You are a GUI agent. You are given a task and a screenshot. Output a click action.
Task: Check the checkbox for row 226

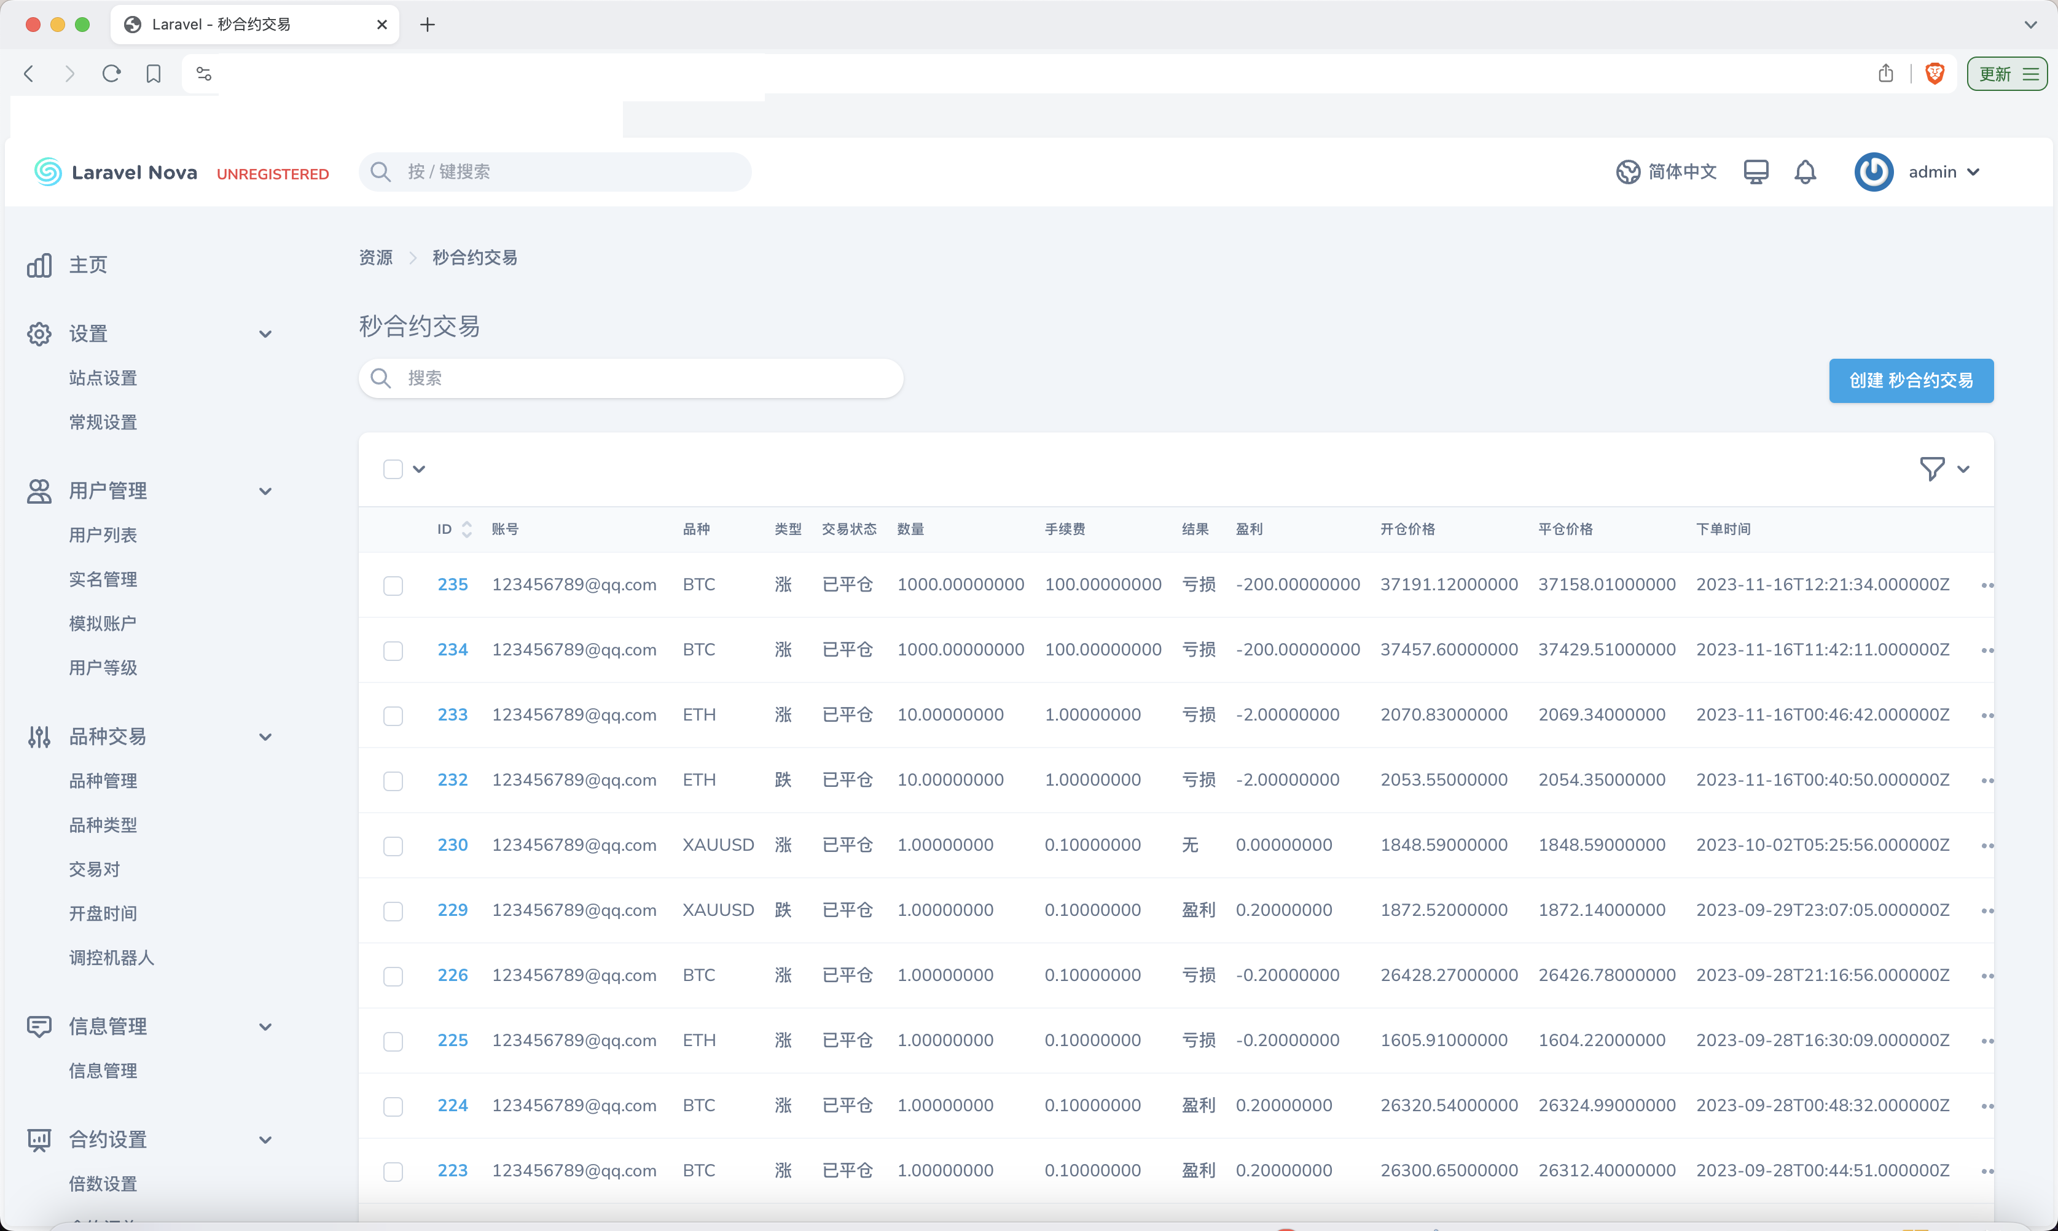[x=393, y=976]
